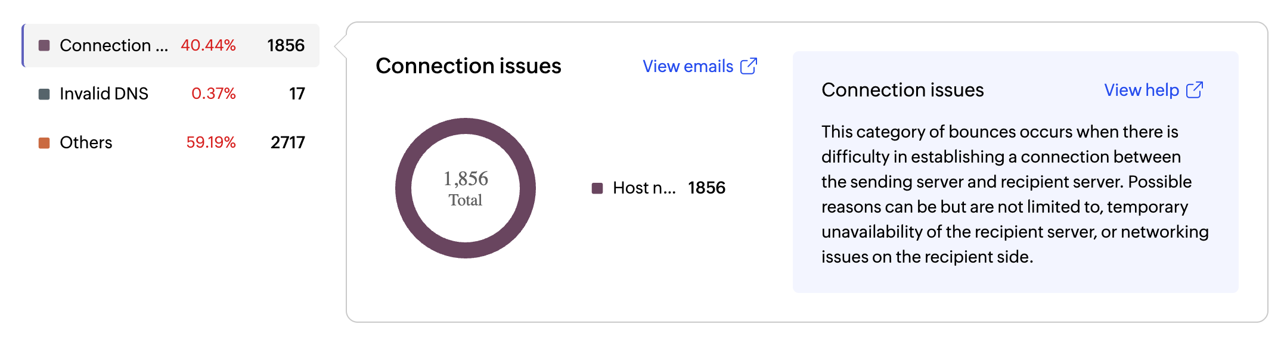Select the Others bounce category

pos(86,143)
